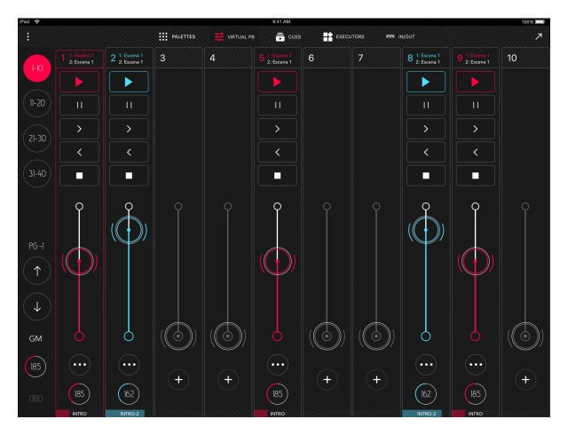Tap the grey fader knob of playback 3
This screenshot has height=435, width=568.
click(x=178, y=336)
